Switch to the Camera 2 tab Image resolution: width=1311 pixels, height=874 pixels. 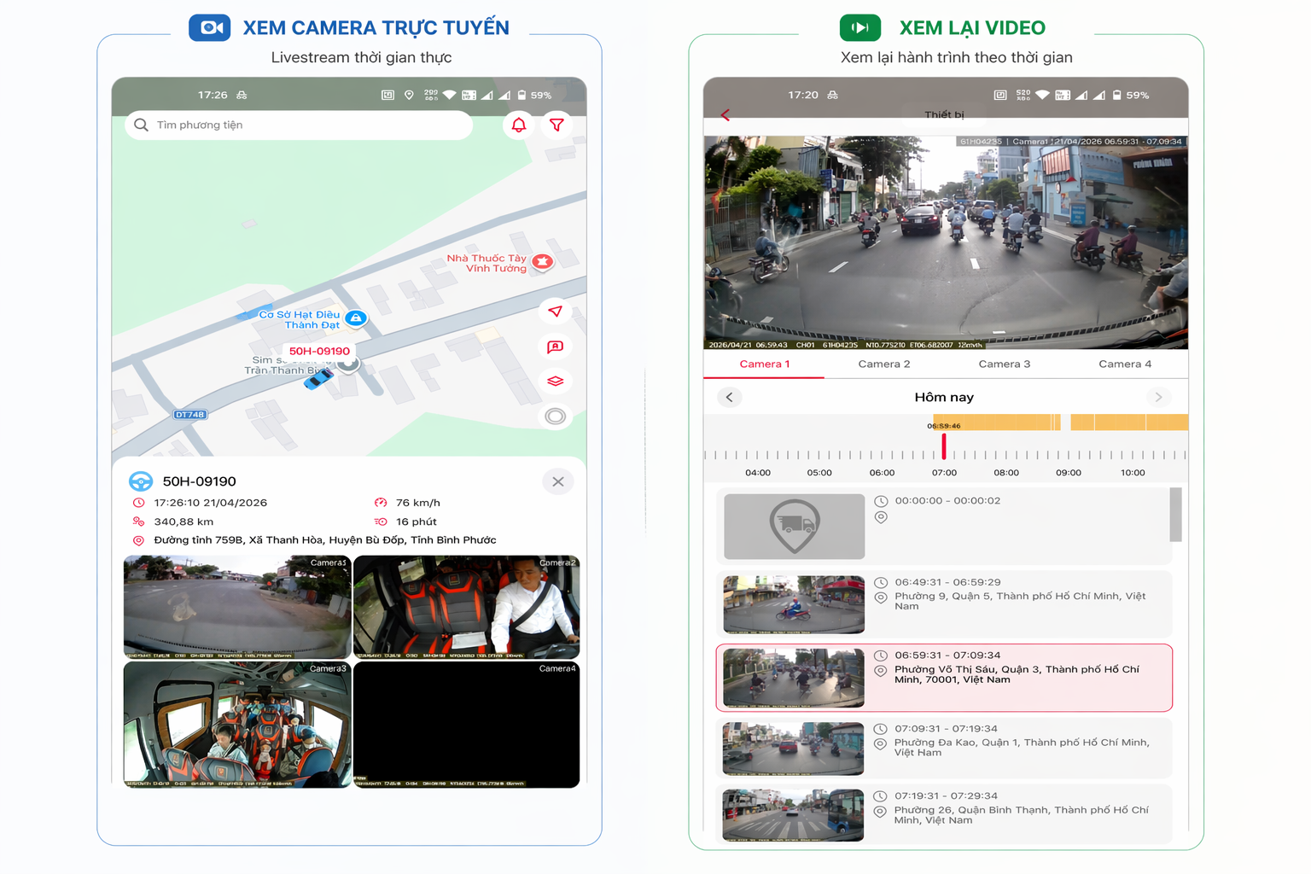[x=883, y=364]
